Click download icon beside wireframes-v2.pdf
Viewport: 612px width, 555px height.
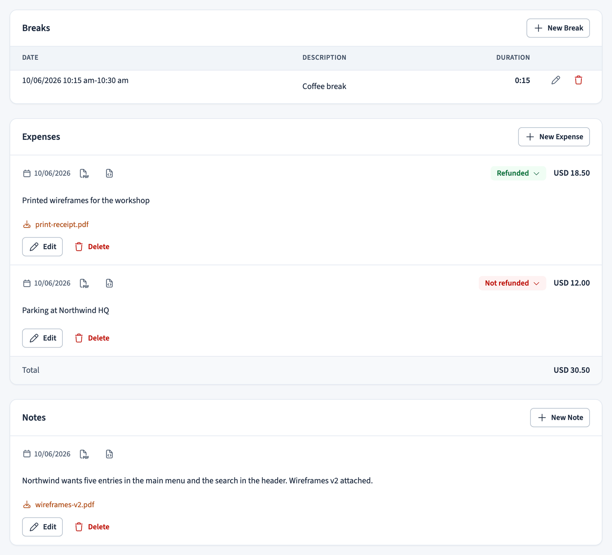coord(27,505)
